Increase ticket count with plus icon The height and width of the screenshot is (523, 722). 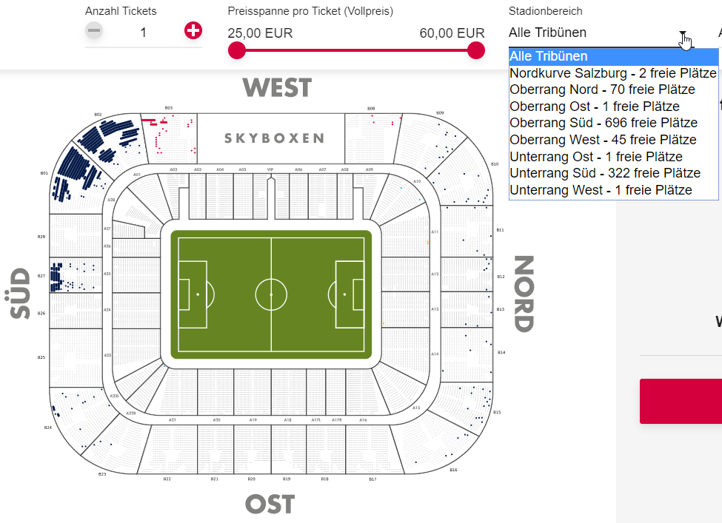[193, 31]
